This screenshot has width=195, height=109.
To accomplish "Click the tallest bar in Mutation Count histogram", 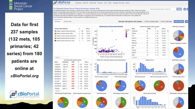I will (141, 68).
